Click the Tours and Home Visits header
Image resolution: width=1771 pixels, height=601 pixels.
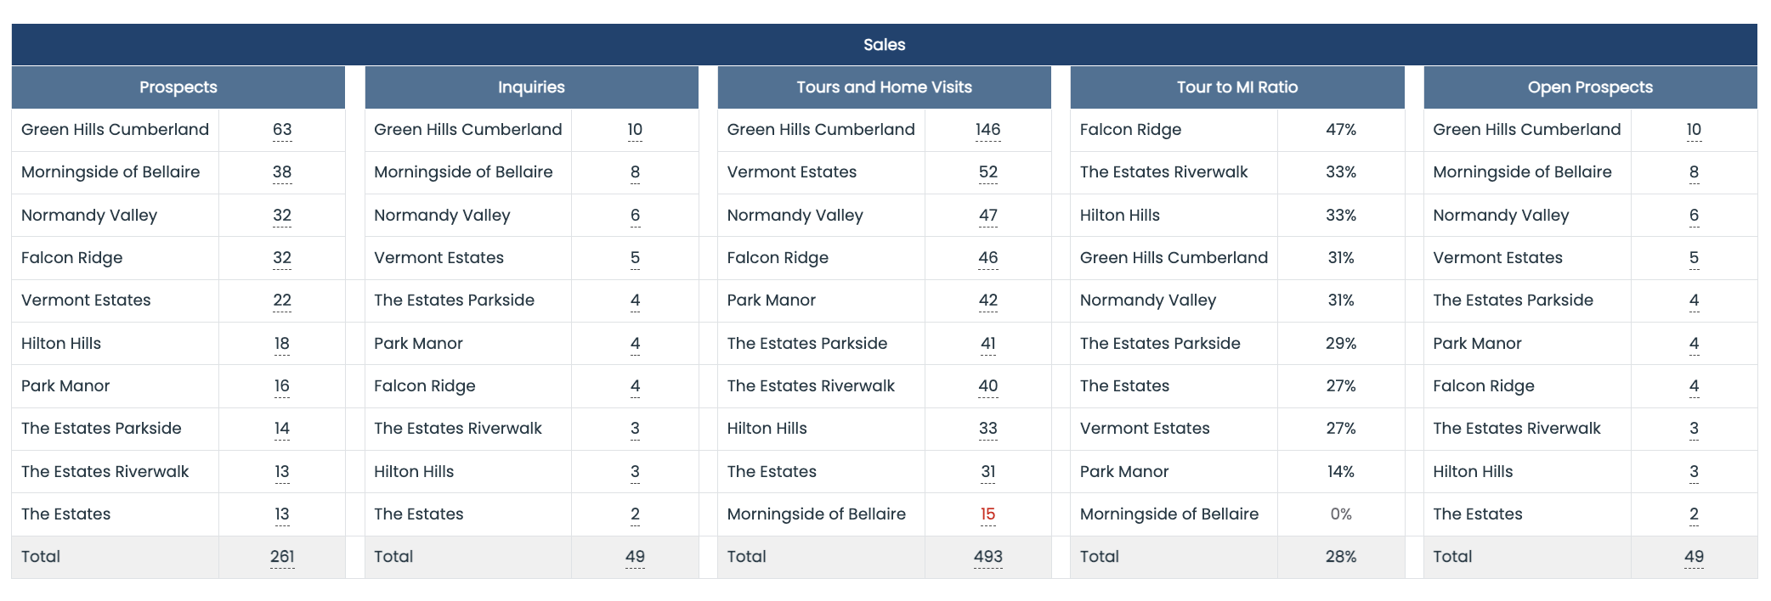(x=884, y=87)
